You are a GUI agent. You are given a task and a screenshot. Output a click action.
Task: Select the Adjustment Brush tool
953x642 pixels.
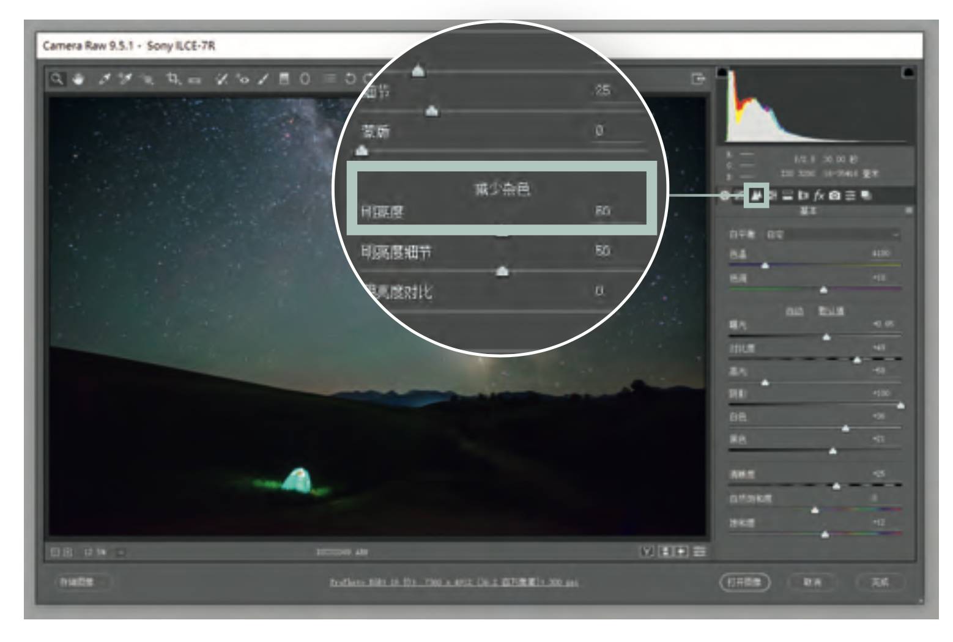263,79
